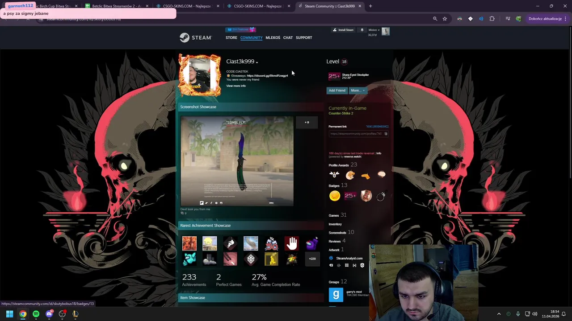This screenshot has height=321, width=572.
Task: Click the first profile award with antlers
Action: pos(334,175)
